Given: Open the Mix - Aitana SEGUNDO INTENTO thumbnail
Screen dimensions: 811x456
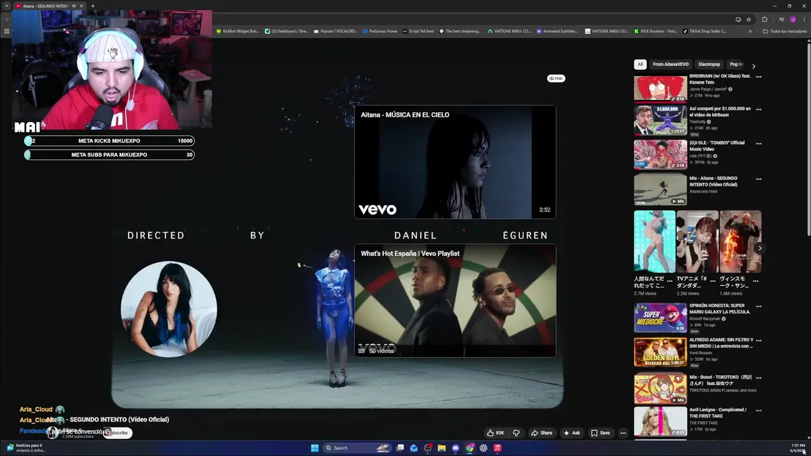Looking at the screenshot, I should click(660, 190).
